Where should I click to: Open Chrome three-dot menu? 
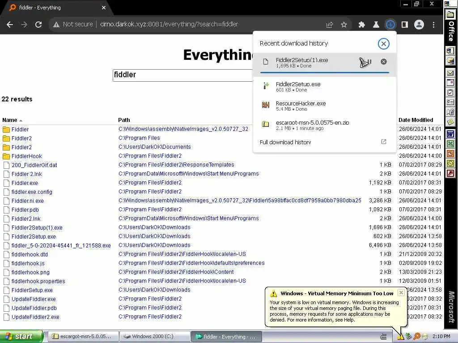[433, 25]
